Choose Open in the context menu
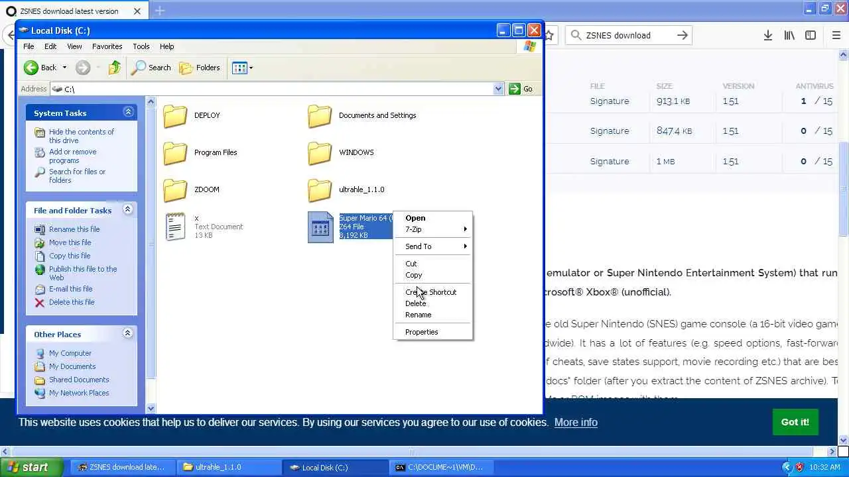This screenshot has height=477, width=849. pyautogui.click(x=433, y=218)
